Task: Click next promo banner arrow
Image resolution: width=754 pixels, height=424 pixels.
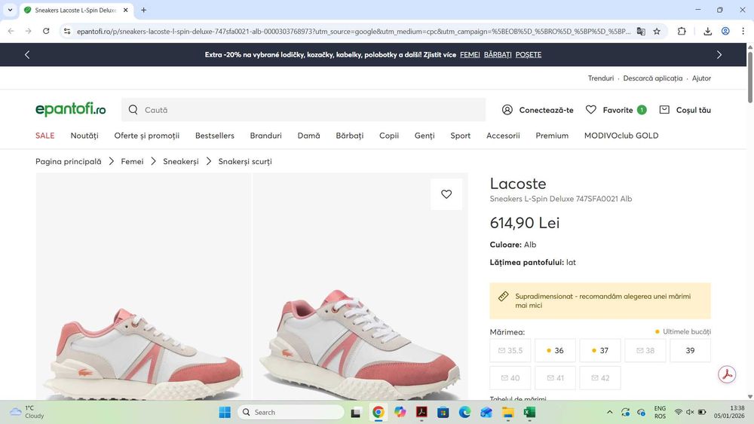Action: click(719, 55)
